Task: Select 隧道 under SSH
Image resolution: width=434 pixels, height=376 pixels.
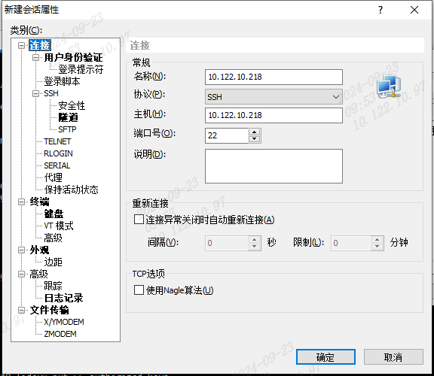Action: pos(68,117)
